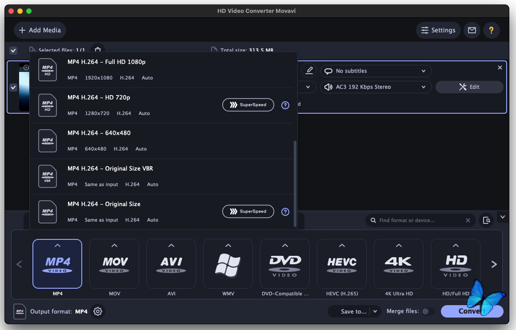Click the detect device search icon
516x330 pixels.
click(487, 220)
